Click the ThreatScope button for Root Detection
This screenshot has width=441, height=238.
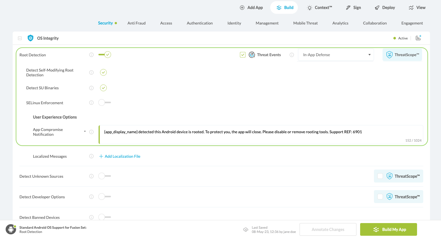click(x=402, y=55)
